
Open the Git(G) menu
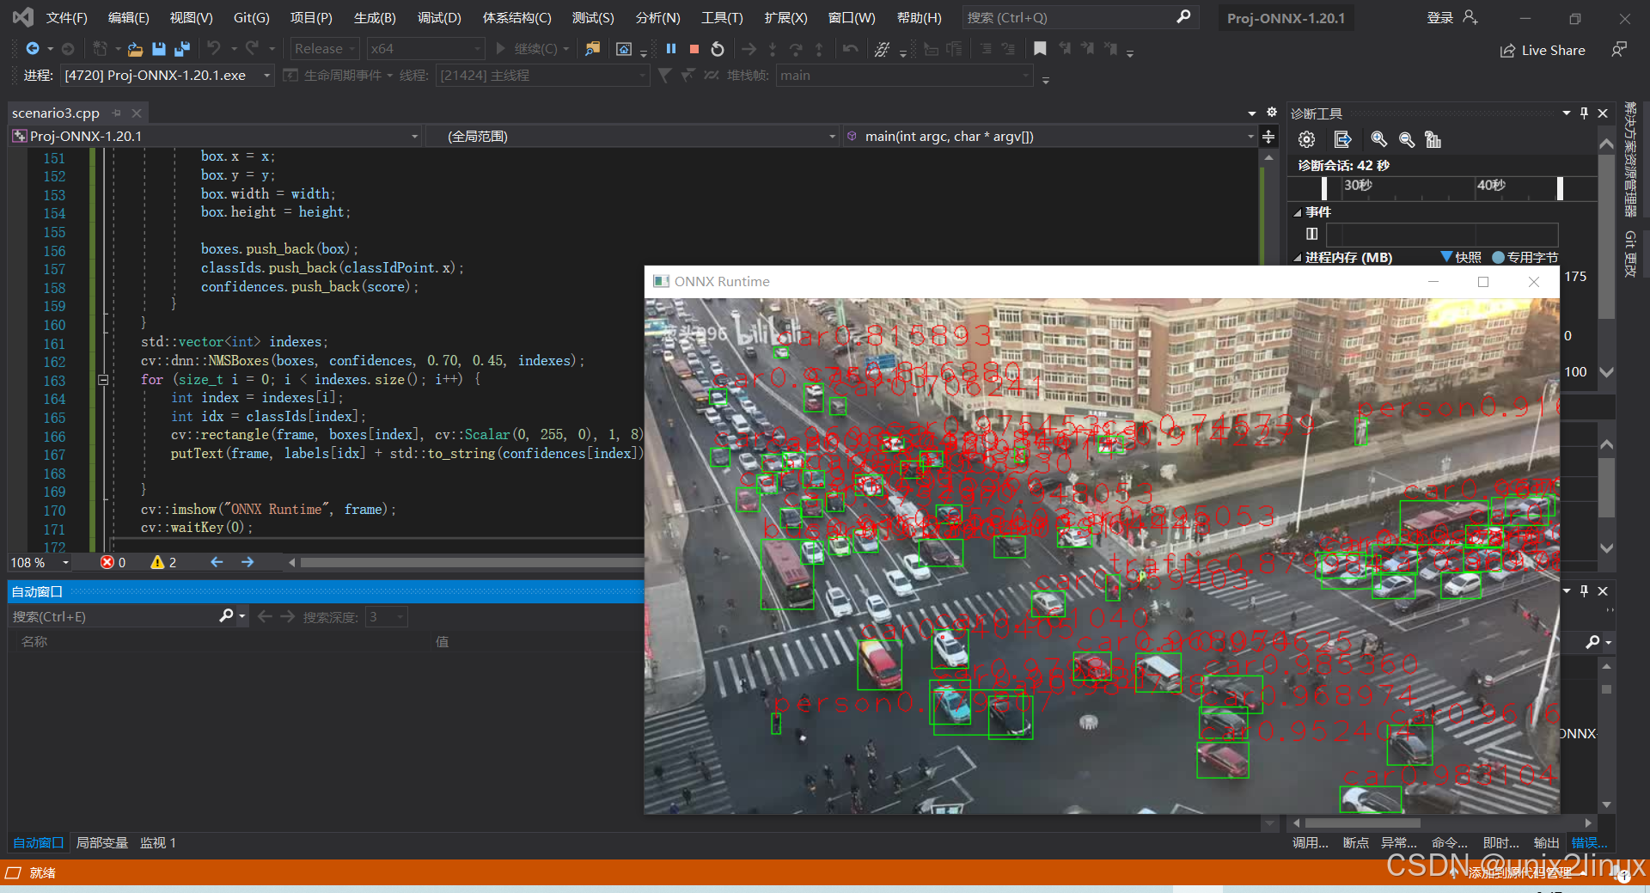tap(252, 17)
